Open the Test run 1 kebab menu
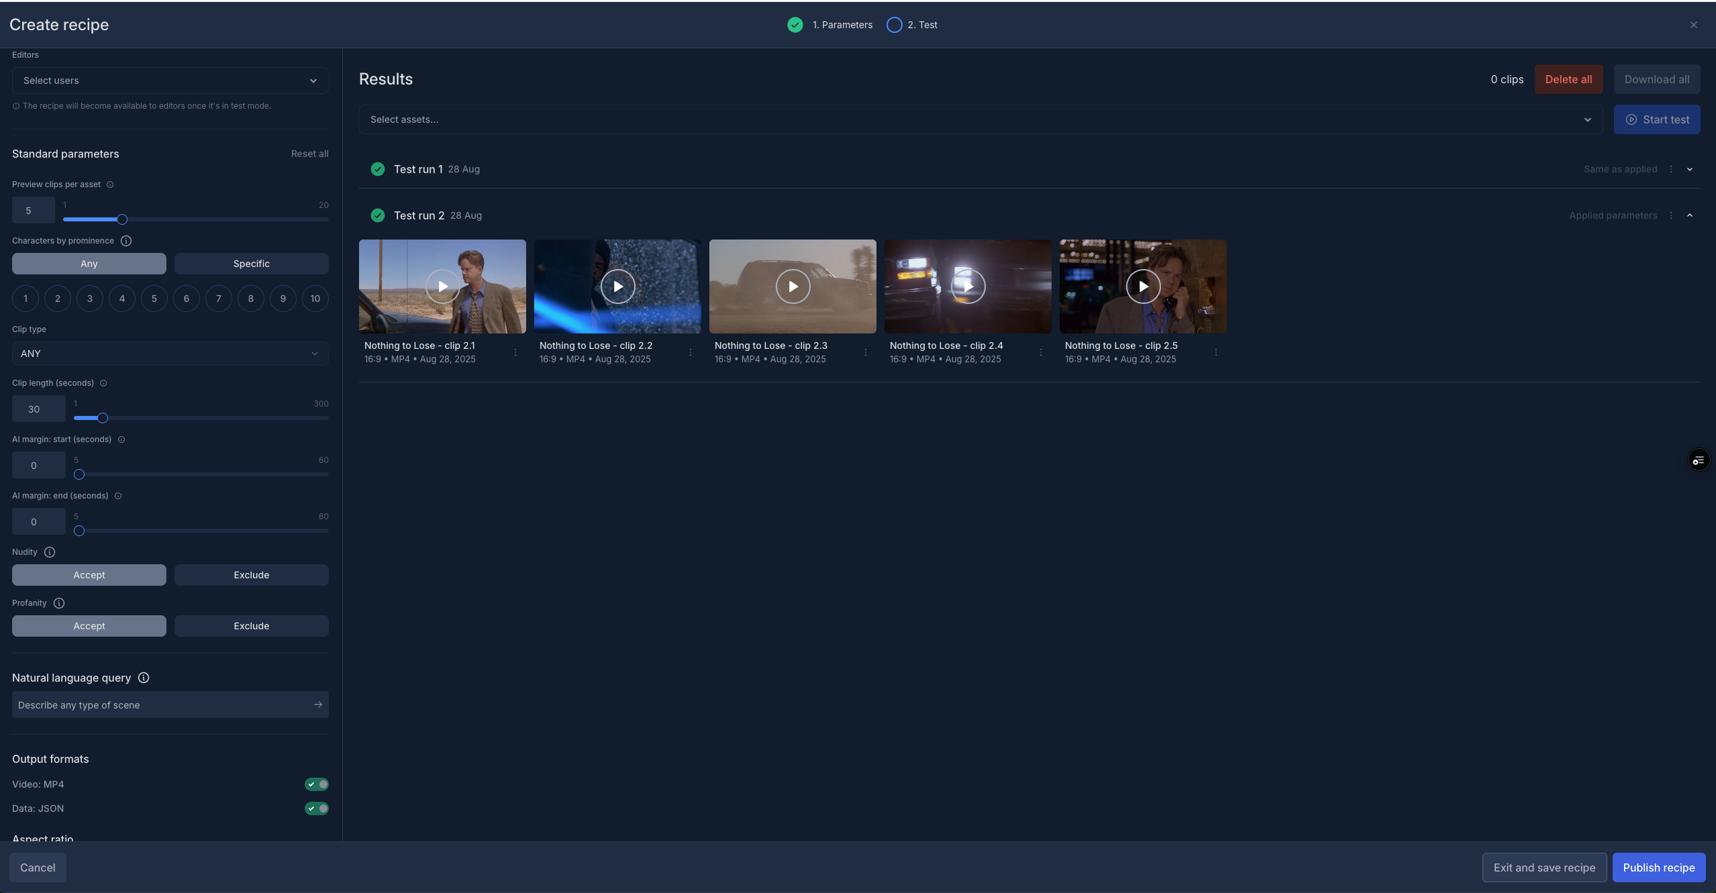1716x893 pixels. tap(1671, 169)
